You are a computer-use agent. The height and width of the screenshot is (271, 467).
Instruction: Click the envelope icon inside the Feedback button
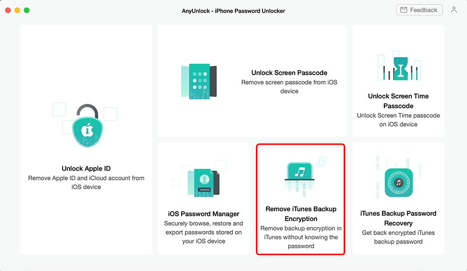coord(403,9)
